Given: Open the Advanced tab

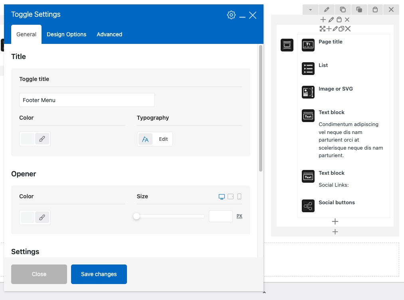Looking at the screenshot, I should click(109, 34).
